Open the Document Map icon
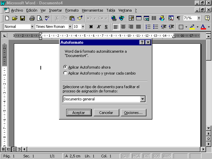Image resolution: width=212 pixels, height=159 pixels. click(171, 18)
